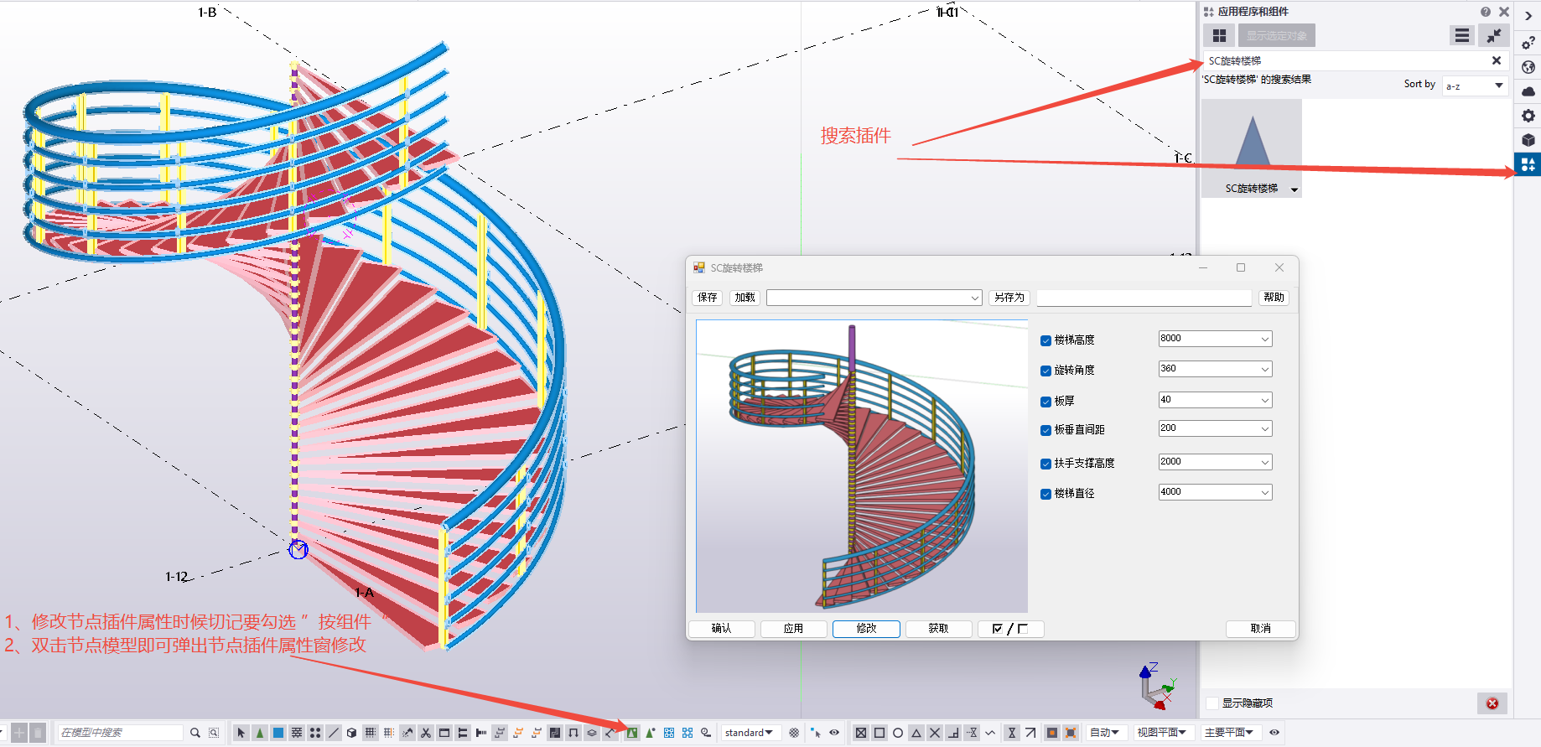Enable the 显示隐藏项 checkbox
Image resolution: width=1541 pixels, height=747 pixels.
point(1212,703)
